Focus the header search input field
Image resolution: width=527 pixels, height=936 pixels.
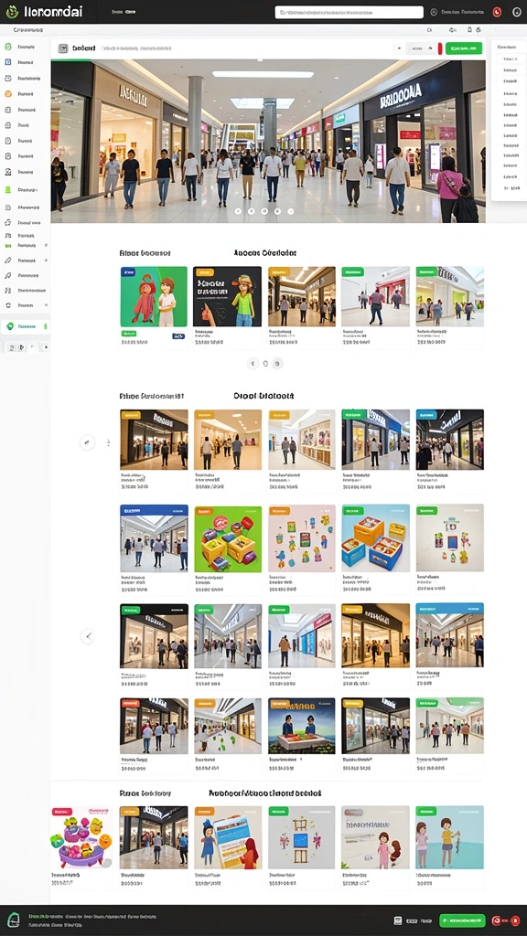point(349,12)
